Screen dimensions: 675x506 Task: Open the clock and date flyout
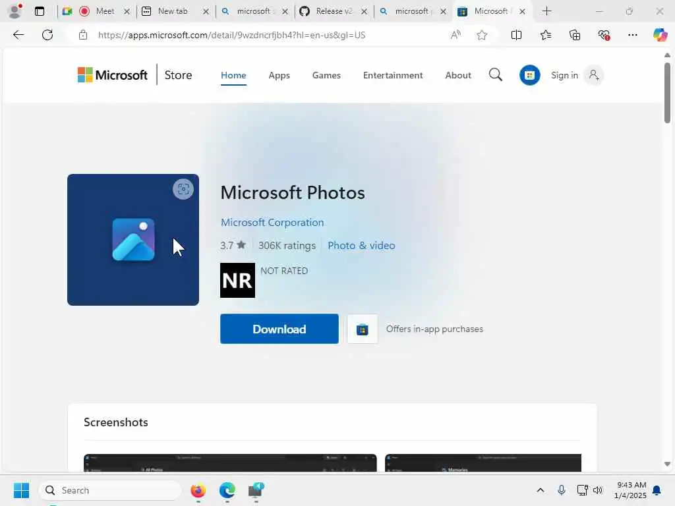tap(630, 490)
